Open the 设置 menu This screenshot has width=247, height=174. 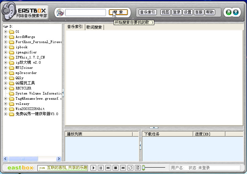click(x=188, y=12)
